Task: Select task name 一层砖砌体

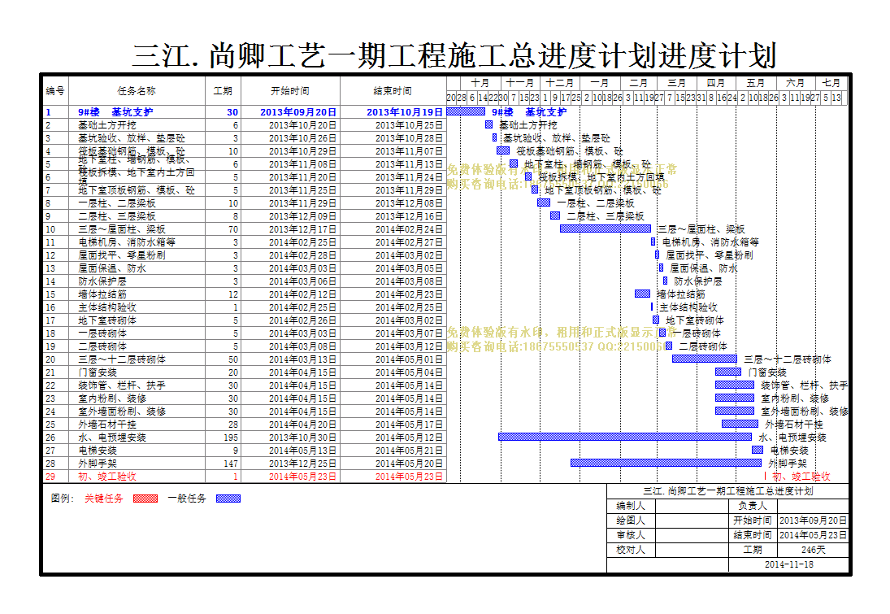Action: tap(102, 333)
